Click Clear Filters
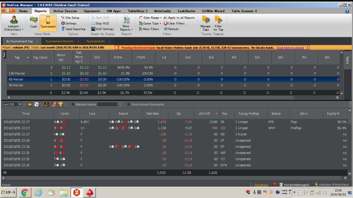Viewport: 353px width, 198px height. 174,23
